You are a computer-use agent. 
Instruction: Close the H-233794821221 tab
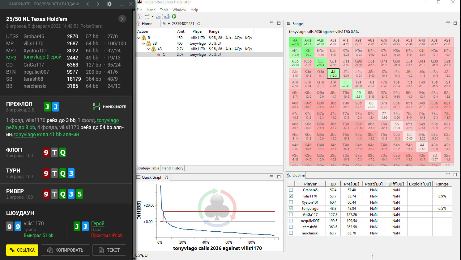[x=198, y=23]
